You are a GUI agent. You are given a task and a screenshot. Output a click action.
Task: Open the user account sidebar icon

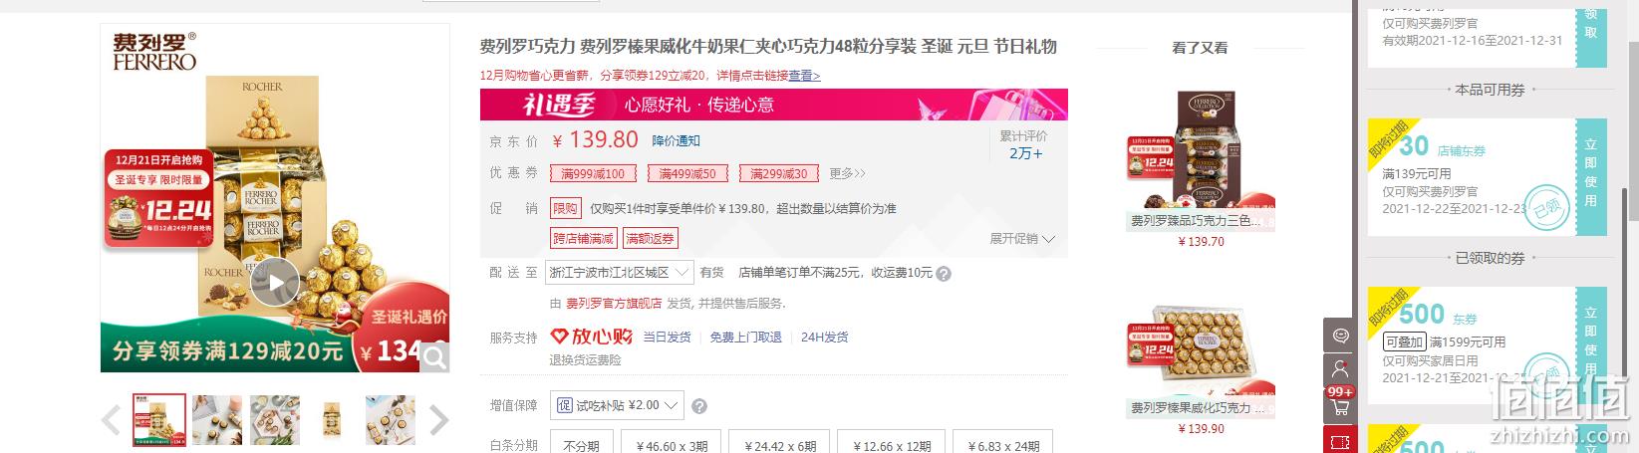[x=1340, y=368]
